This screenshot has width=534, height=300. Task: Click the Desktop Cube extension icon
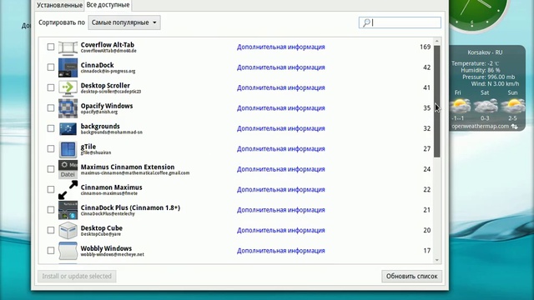[68, 230]
